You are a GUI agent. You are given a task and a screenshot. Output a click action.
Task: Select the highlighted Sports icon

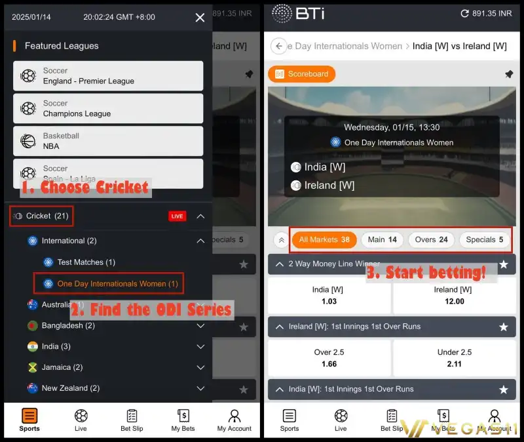tap(29, 420)
